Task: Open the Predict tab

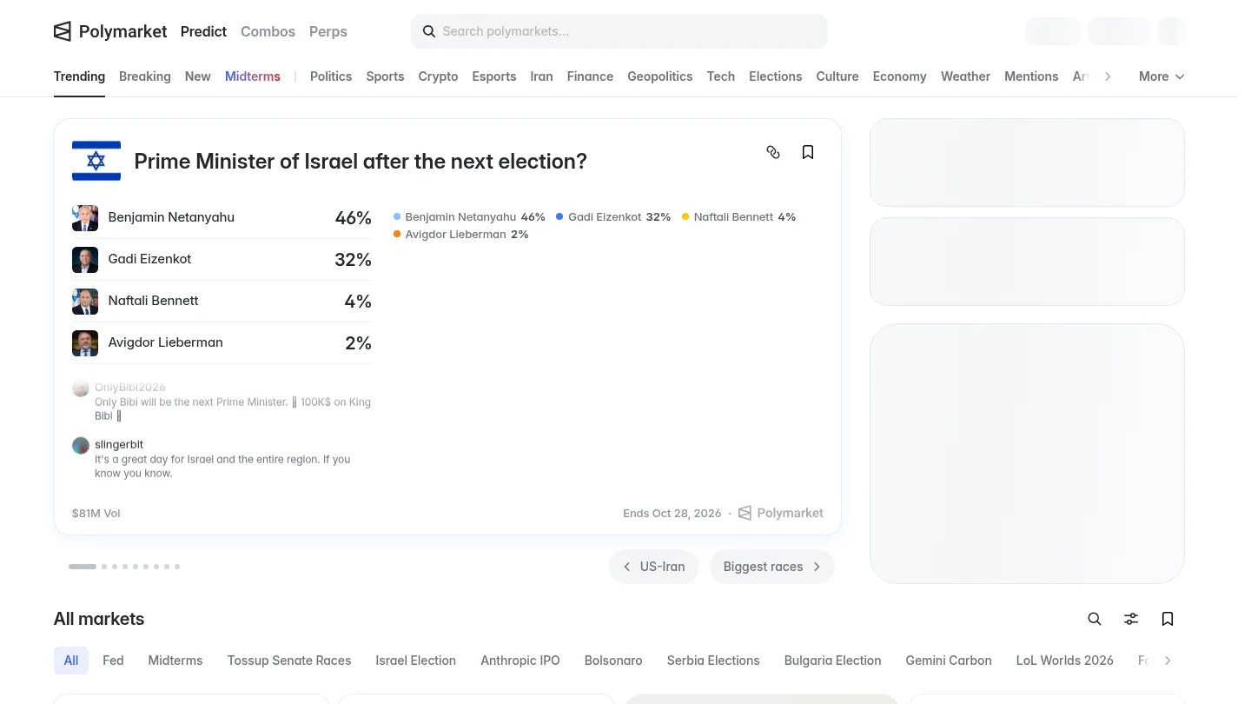Action: 203,31
